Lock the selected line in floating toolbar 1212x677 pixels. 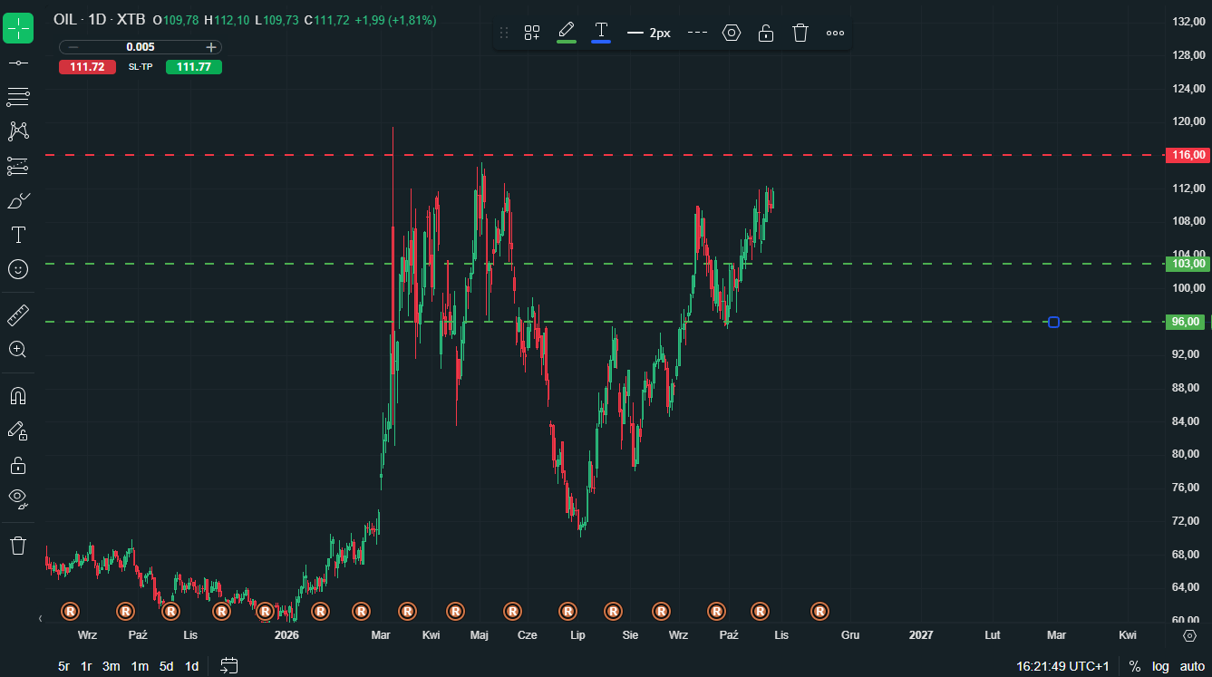point(766,33)
